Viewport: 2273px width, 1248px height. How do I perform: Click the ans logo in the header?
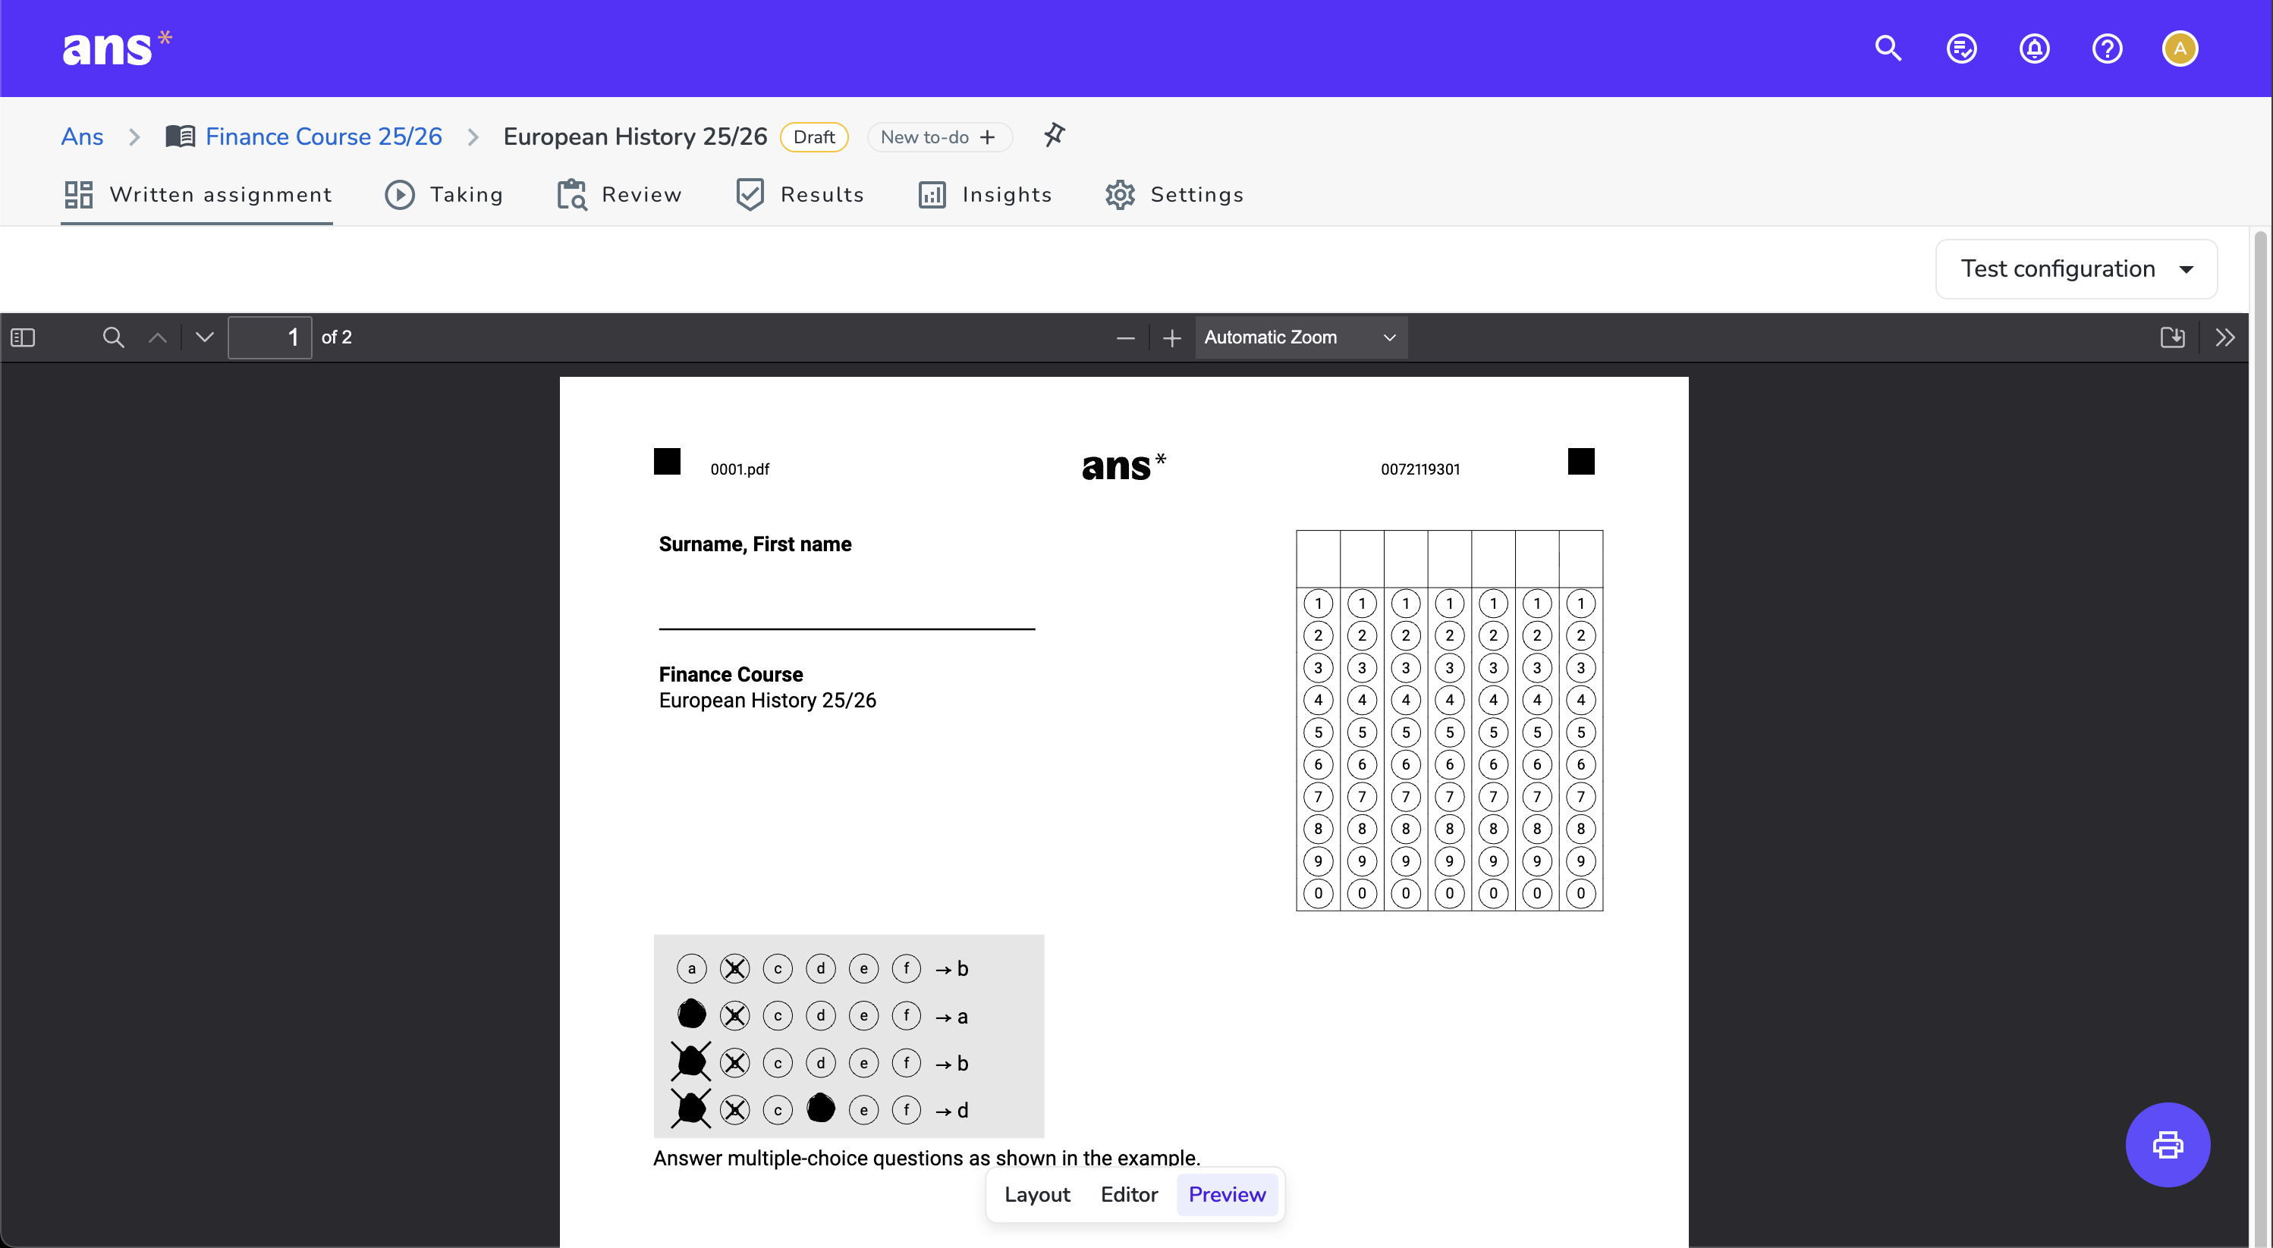point(117,49)
